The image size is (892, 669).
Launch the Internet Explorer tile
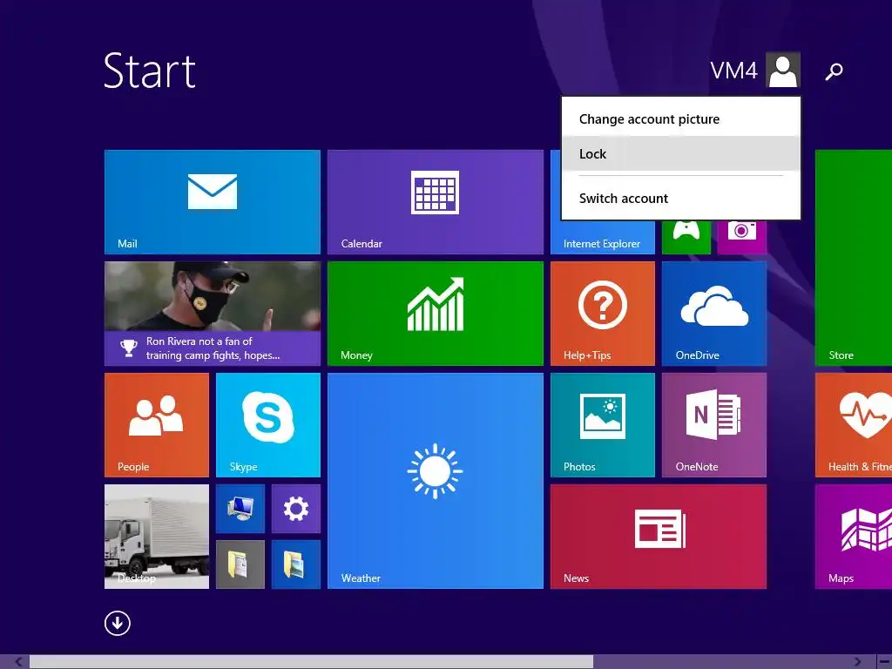[x=602, y=238]
